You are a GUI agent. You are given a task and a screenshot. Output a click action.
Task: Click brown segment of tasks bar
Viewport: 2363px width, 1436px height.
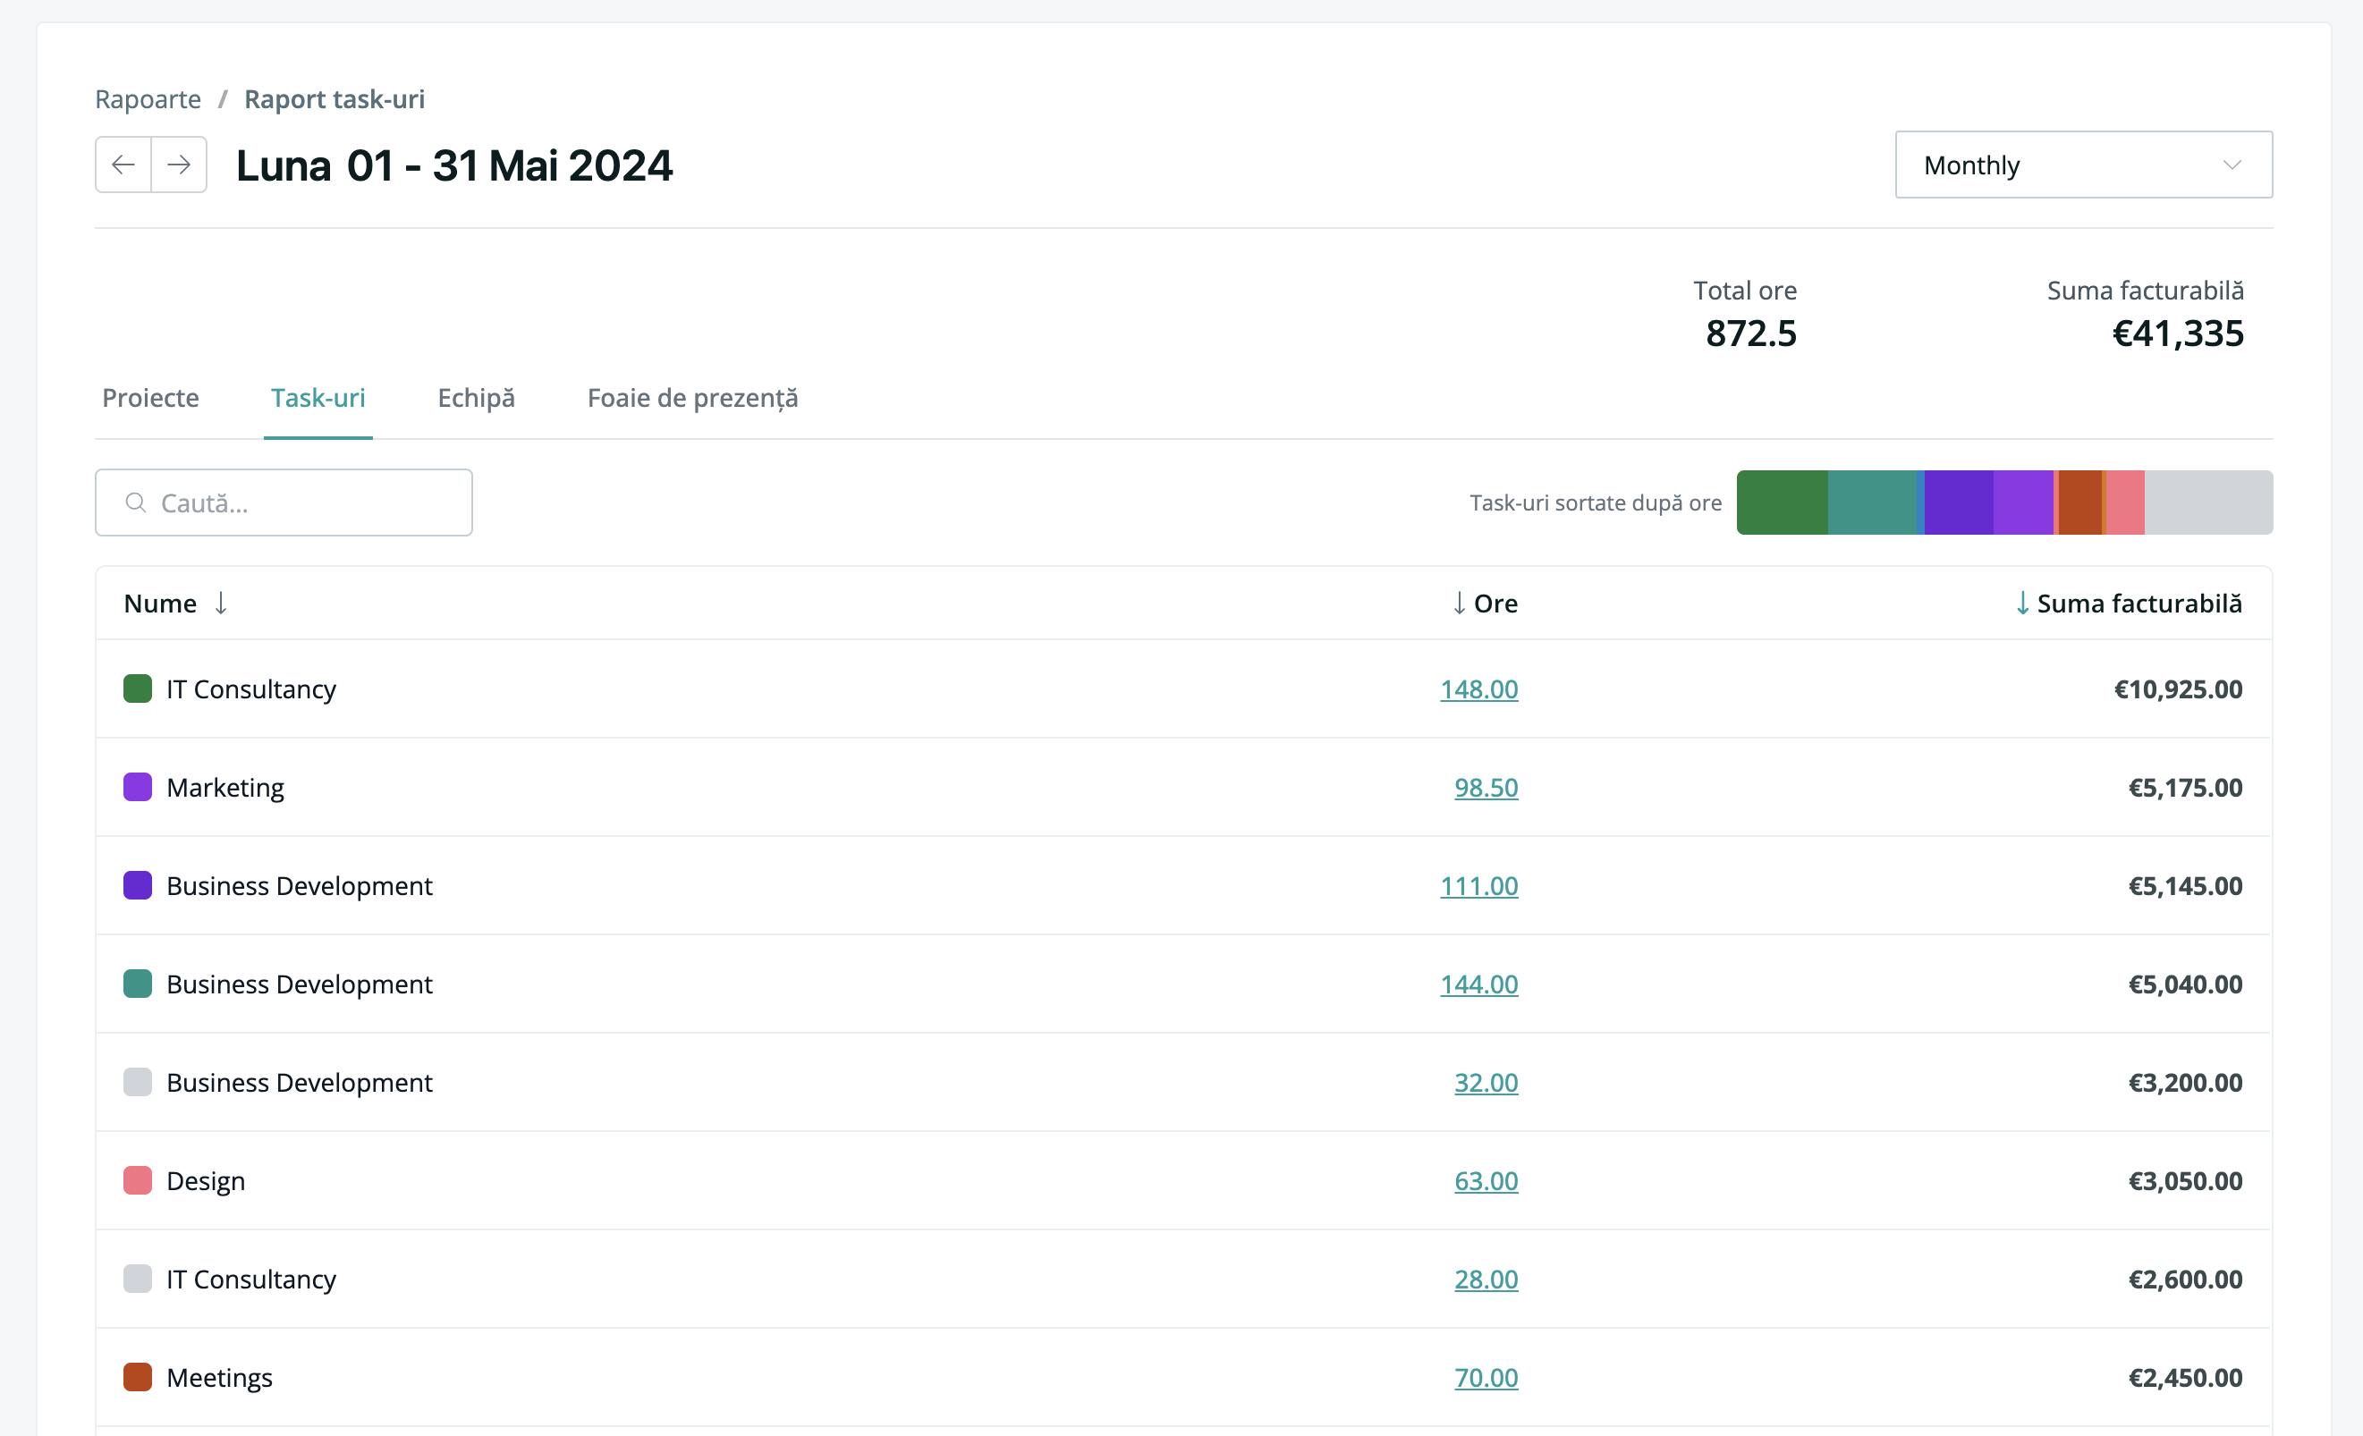click(2079, 503)
